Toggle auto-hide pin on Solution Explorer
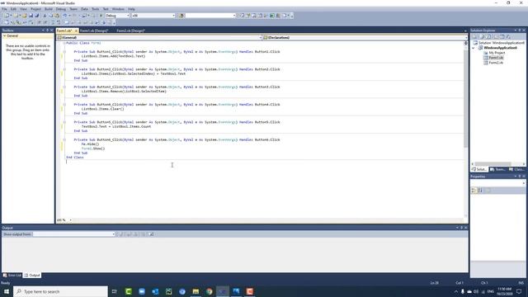The image size is (528, 297). point(519,31)
